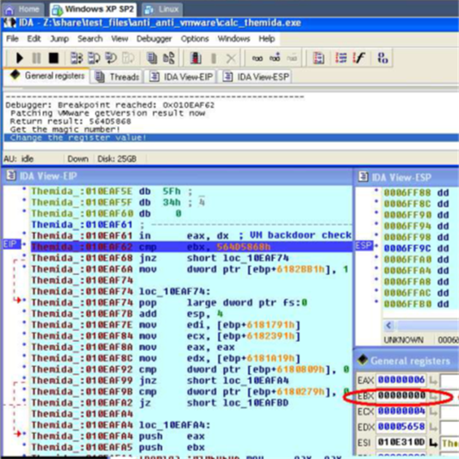Viewport: 459px width, 459px height.
Task: Click the IDA View-EIP panel title
Action: pos(48,176)
